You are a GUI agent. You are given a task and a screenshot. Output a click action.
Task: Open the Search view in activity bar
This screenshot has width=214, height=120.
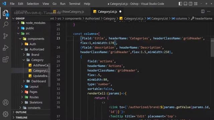tap(6, 24)
